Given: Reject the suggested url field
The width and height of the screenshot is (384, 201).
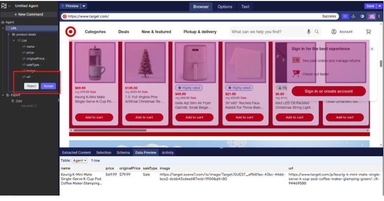Looking at the screenshot, I should (x=32, y=86).
